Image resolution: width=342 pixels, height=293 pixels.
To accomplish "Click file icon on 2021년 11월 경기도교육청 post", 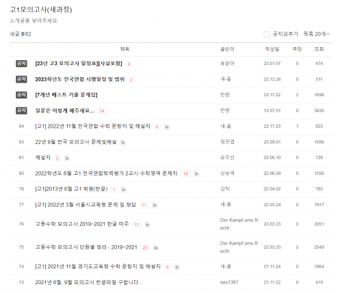I will coord(177,267).
